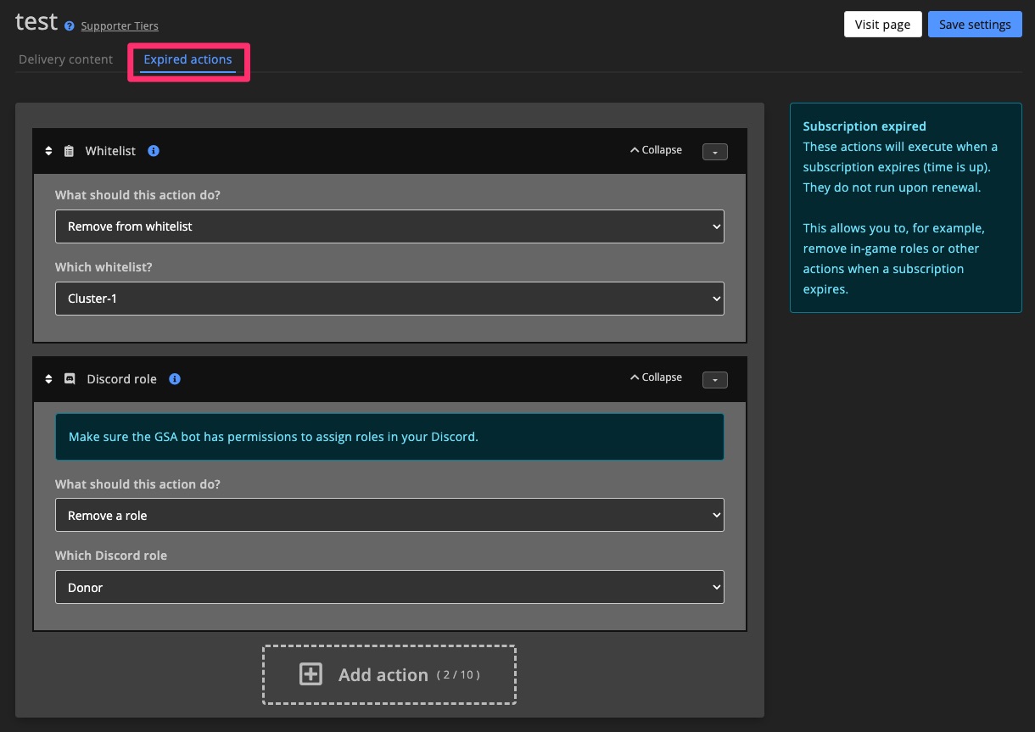Open the Remove a role dropdown
1035x732 pixels.
tap(389, 515)
